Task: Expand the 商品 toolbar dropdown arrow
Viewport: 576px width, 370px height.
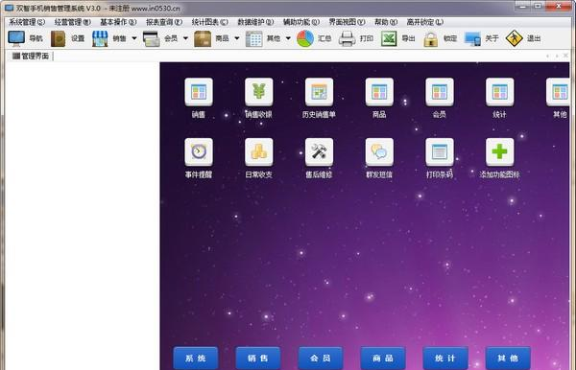Action: point(237,38)
